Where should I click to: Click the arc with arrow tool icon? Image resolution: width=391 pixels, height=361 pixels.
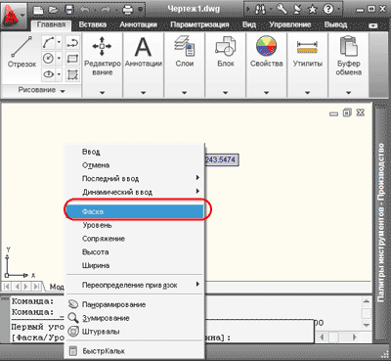point(72,42)
